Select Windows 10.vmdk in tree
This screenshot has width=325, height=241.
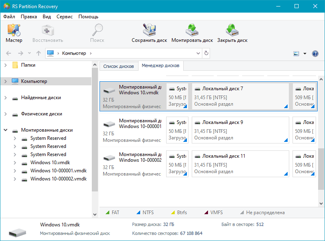(50, 163)
